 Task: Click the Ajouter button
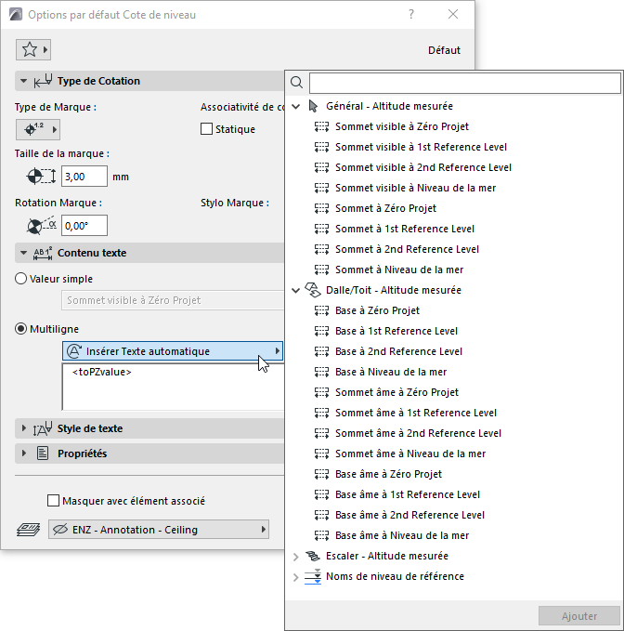click(x=579, y=616)
